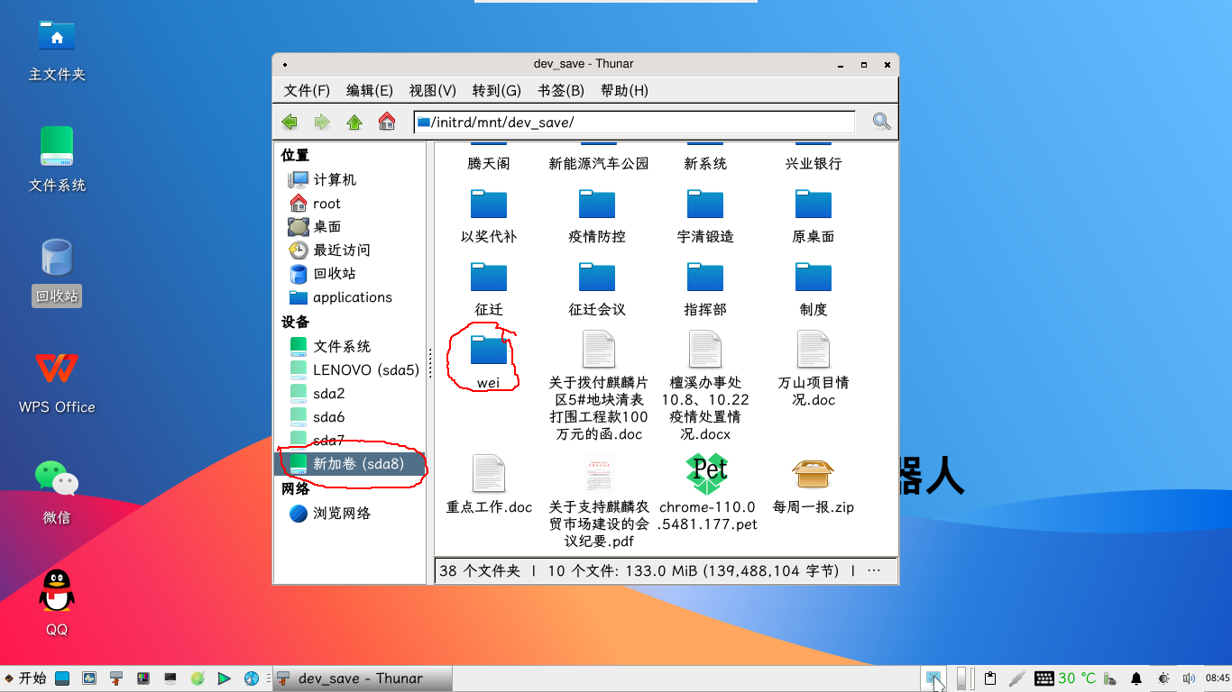Select the WPS Office desktop icon
Screen dimensions: 1232x692
[57, 382]
